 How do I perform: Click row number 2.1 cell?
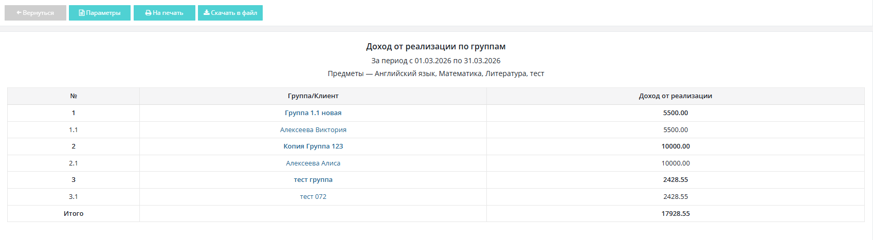click(x=74, y=163)
